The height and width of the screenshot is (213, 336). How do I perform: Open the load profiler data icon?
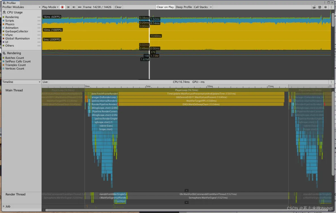point(314,7)
